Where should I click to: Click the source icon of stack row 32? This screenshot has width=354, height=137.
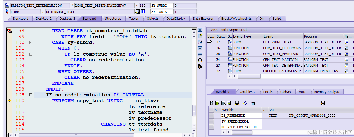tap(230, 71)
